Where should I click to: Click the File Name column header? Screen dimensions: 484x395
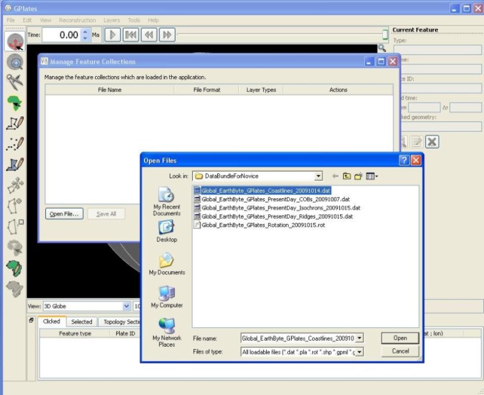point(110,90)
